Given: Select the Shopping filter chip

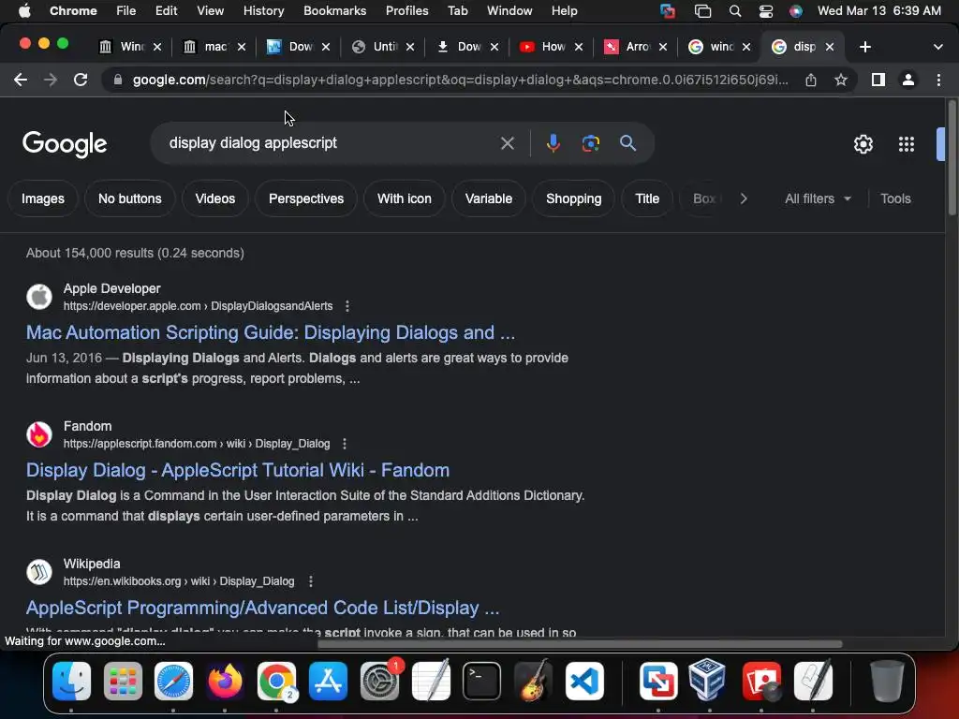Looking at the screenshot, I should pyautogui.click(x=573, y=198).
